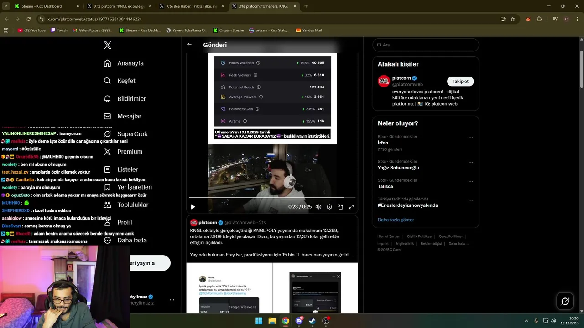Open Anasayfa home in the sidebar
Screen dimensions: 584x328
pos(124,63)
